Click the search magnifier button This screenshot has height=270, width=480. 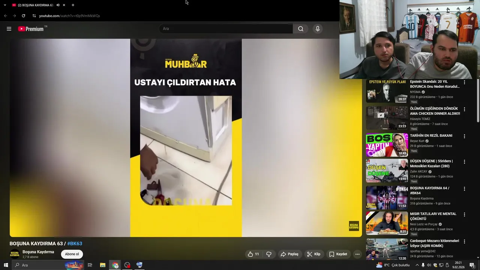click(x=301, y=29)
